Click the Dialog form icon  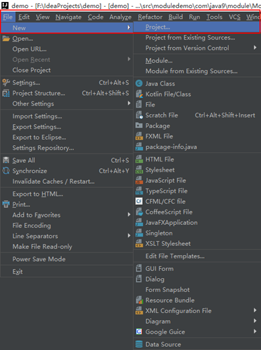tap(139, 279)
